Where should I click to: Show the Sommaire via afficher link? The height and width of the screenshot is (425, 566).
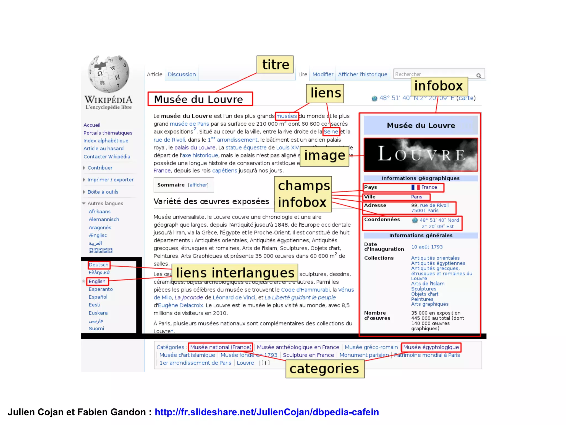(x=198, y=185)
